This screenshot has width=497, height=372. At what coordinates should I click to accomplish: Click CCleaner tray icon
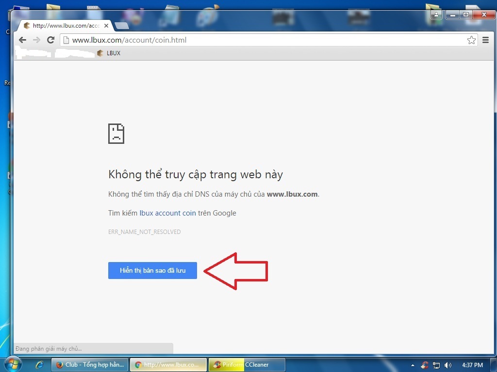point(425,365)
